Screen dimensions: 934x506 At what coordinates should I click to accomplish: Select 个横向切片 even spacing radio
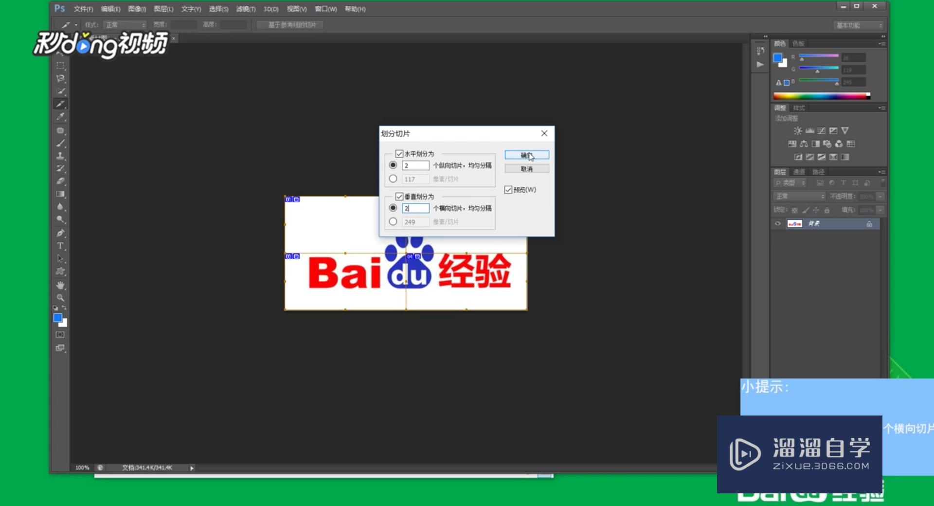(393, 208)
